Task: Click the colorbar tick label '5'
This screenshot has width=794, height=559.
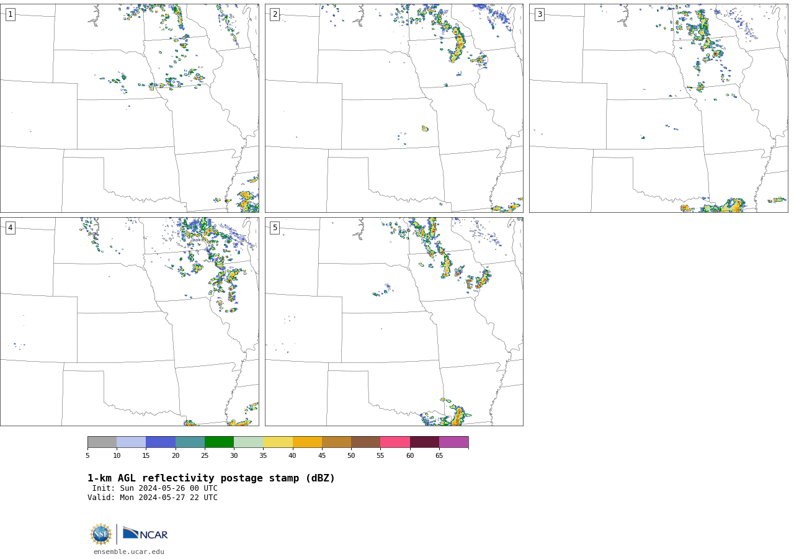Action: 87,456
